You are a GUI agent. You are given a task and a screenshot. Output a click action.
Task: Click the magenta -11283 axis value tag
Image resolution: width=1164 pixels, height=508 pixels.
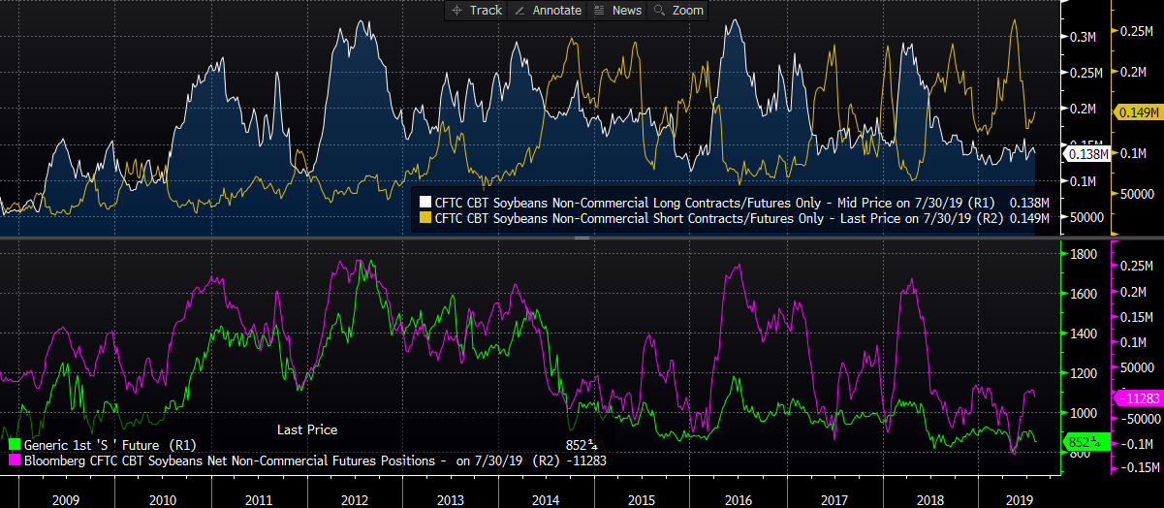click(x=1135, y=398)
